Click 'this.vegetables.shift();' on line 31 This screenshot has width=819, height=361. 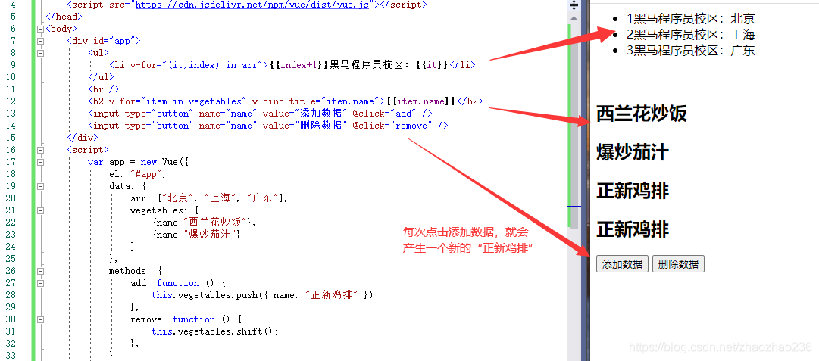(x=214, y=331)
